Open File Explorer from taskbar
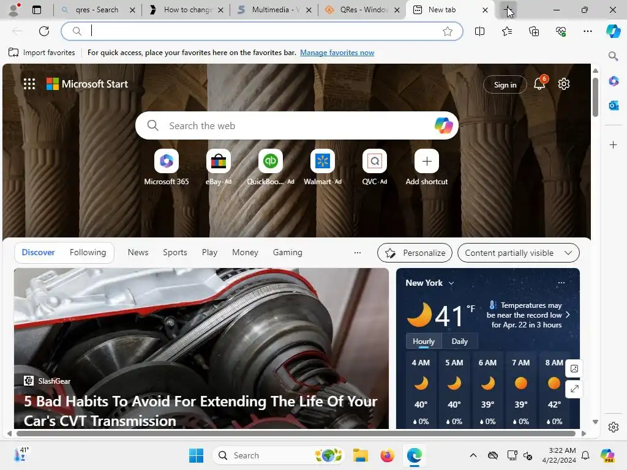 click(x=360, y=455)
